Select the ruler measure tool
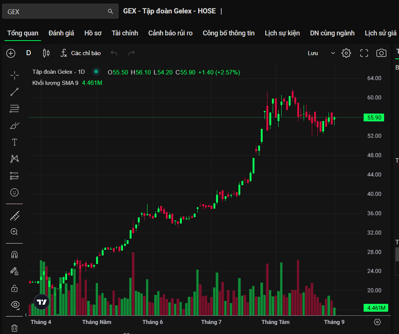 click(15, 216)
